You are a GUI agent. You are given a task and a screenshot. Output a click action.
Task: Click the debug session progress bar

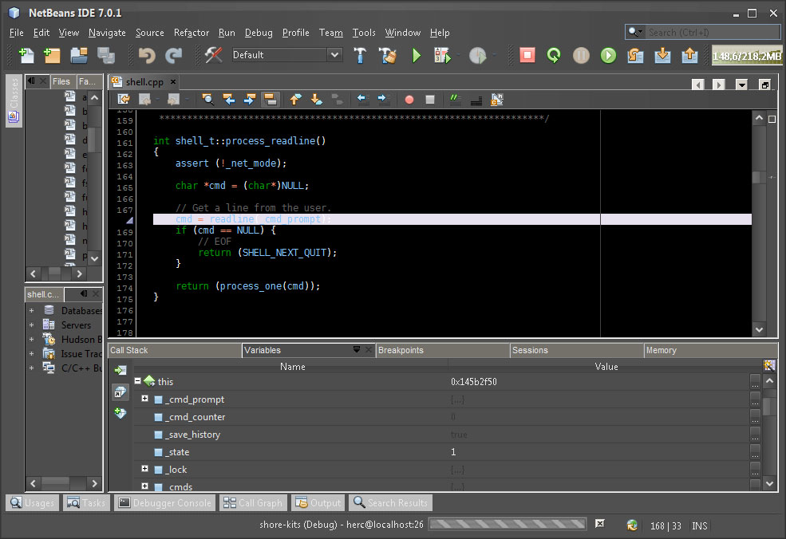(x=508, y=524)
